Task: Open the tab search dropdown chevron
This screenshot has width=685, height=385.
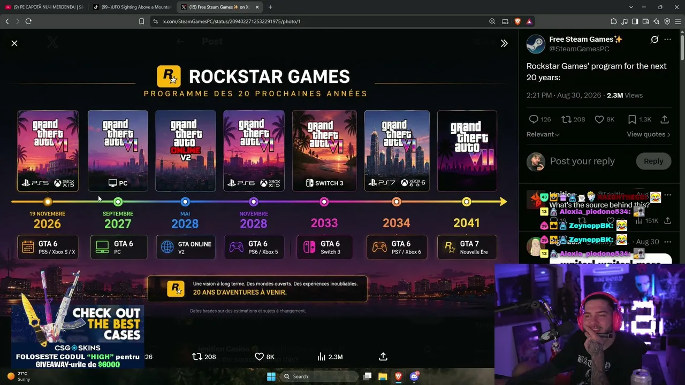Action: (x=631, y=7)
